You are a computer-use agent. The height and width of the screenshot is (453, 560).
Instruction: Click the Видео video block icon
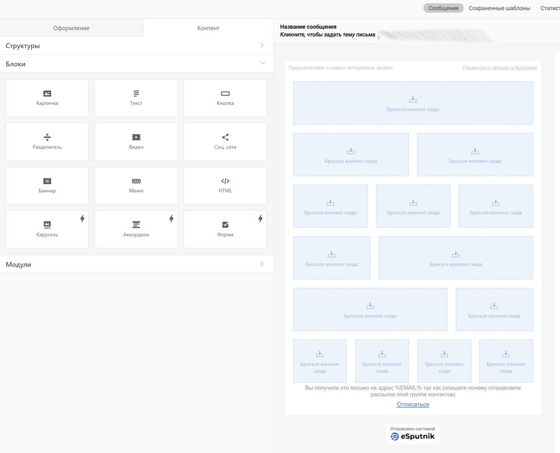coord(136,138)
